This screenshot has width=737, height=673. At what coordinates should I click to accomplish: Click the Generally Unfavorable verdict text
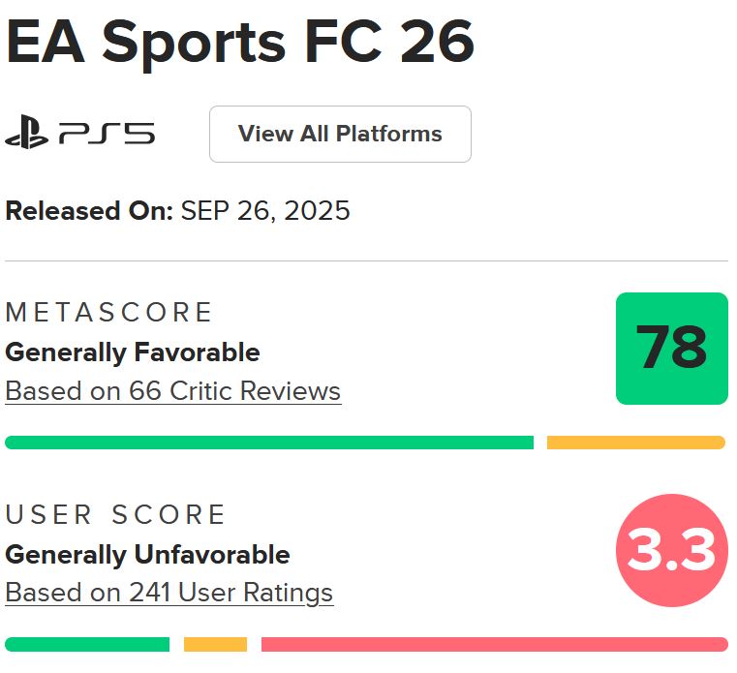point(147,555)
